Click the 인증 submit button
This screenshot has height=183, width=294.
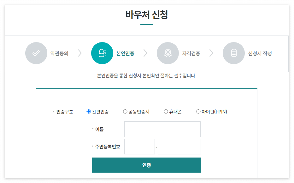point(146,165)
